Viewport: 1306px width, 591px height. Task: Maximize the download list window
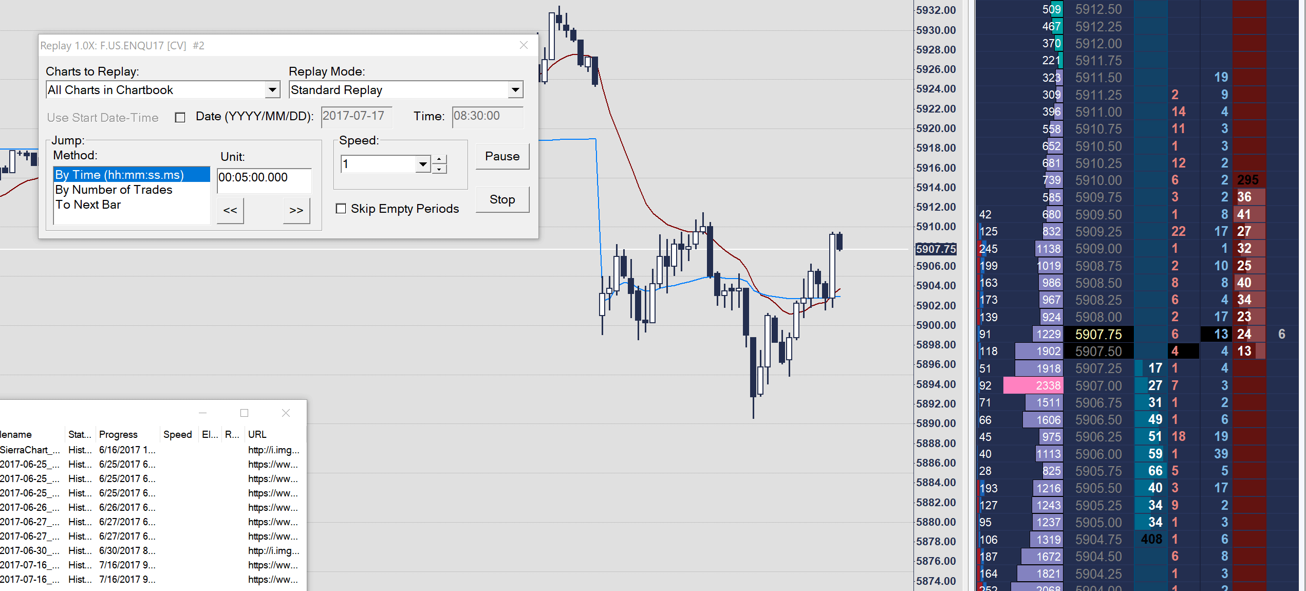[244, 413]
